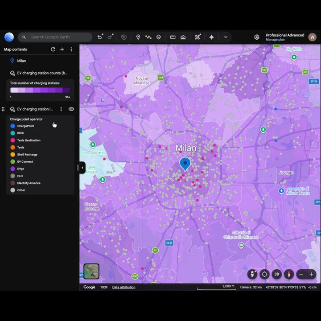
Task: Select the draw path or polygon tool
Action: click(x=148, y=37)
